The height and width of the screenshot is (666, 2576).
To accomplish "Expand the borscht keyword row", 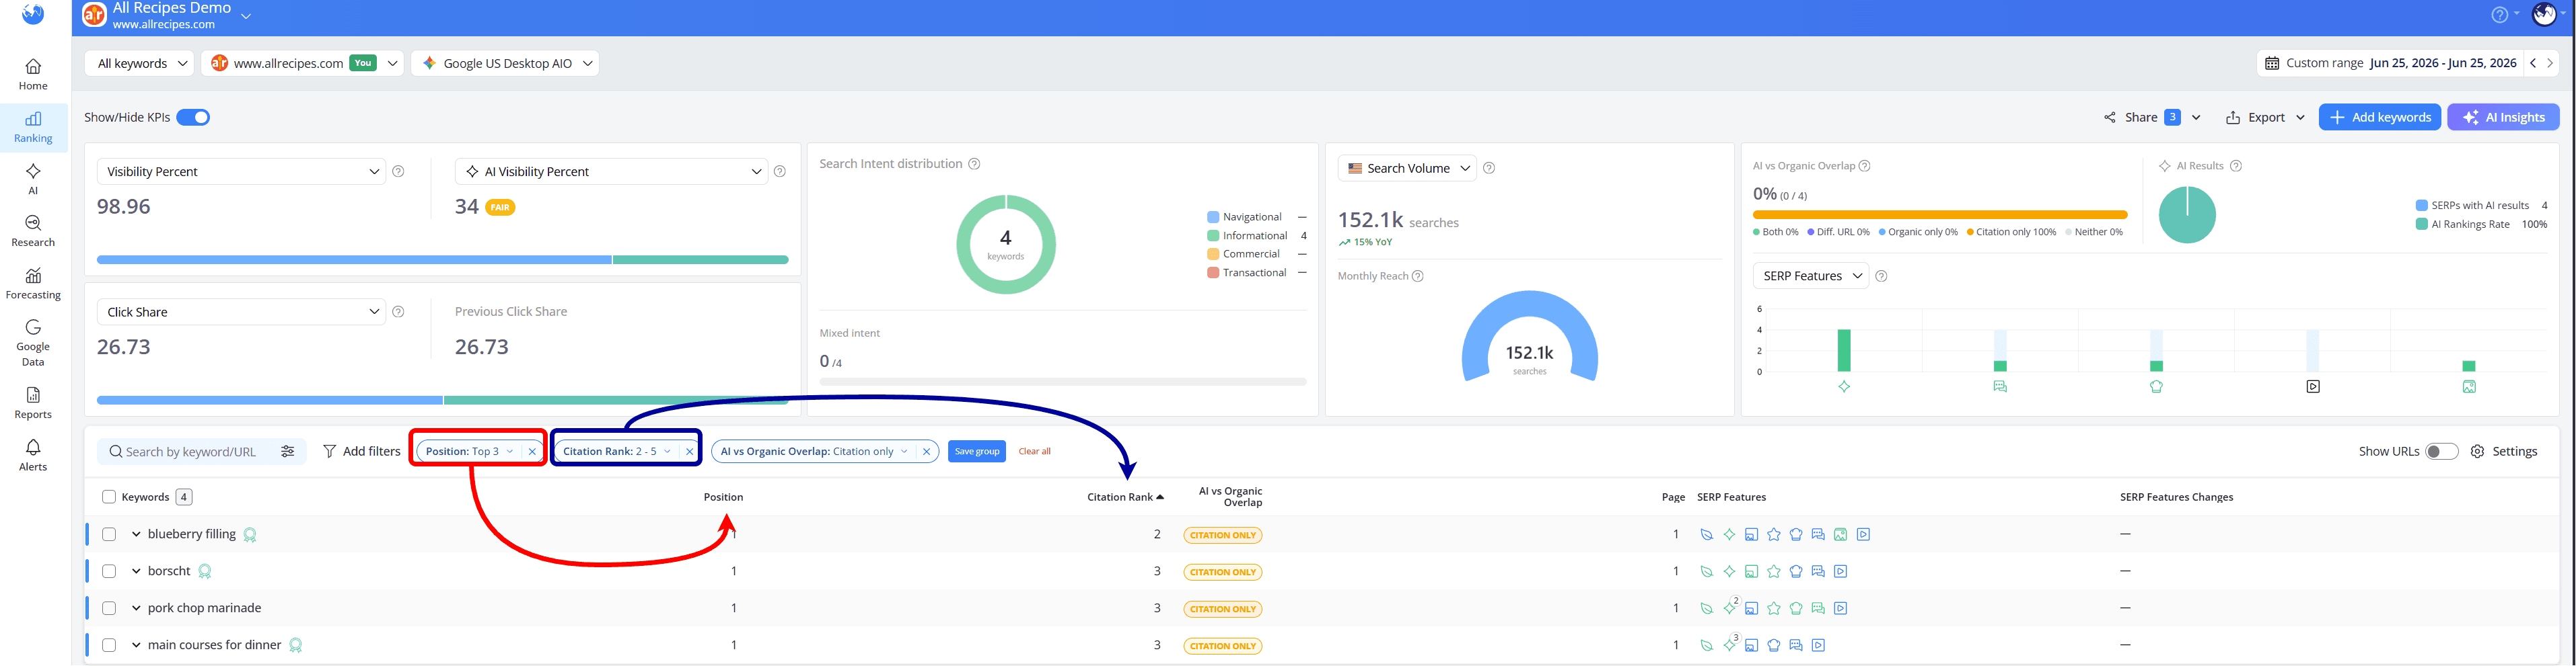I will click(136, 571).
